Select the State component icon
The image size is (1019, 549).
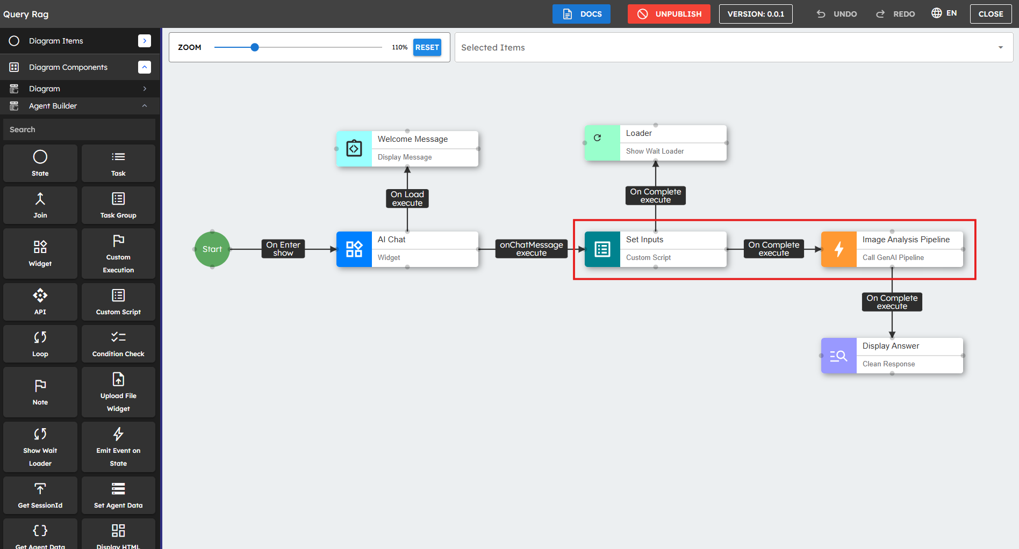40,157
